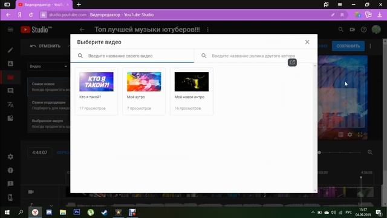Click the create video camera icon
The height and width of the screenshot is (218, 387).
pos(352,30)
